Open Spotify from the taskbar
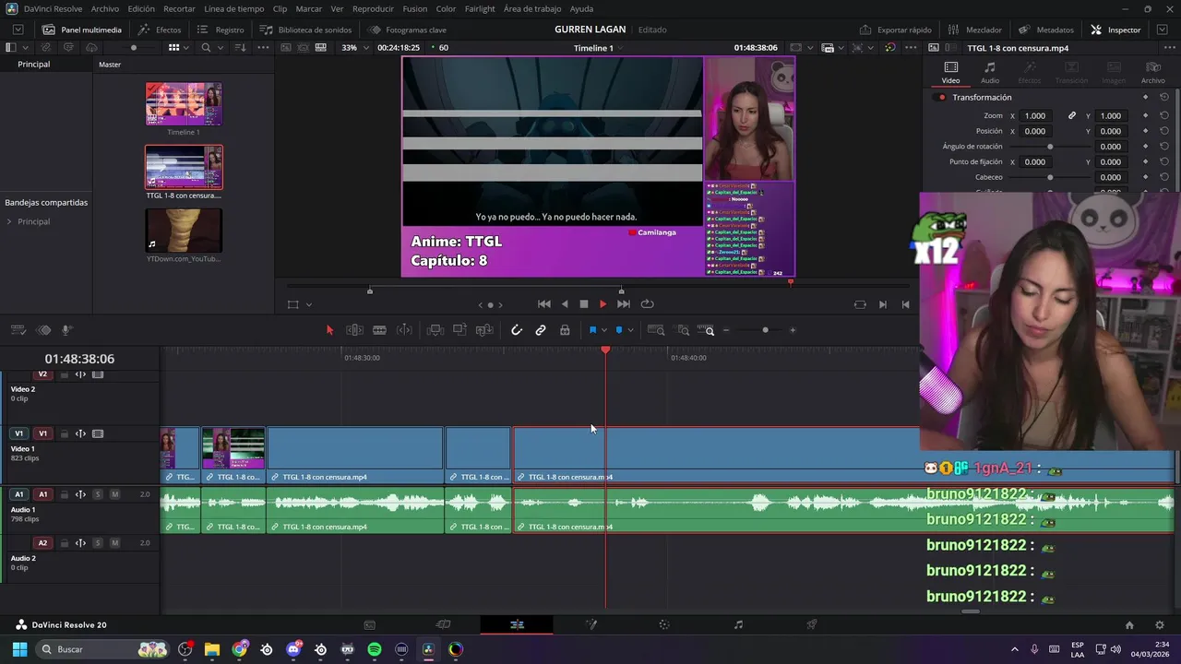 pyautogui.click(x=374, y=649)
